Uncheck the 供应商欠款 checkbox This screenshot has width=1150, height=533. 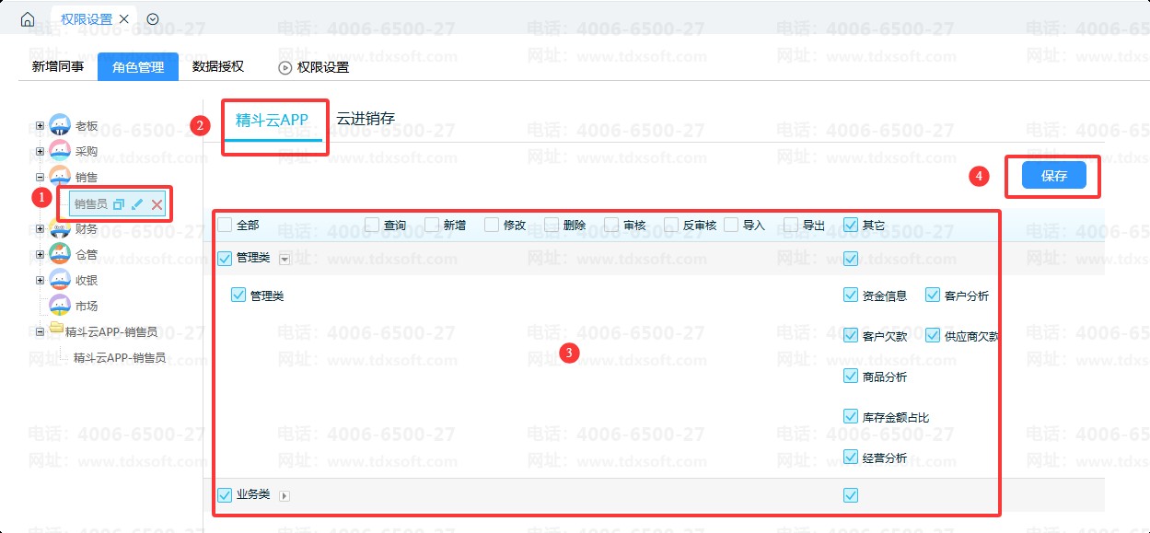pos(933,336)
